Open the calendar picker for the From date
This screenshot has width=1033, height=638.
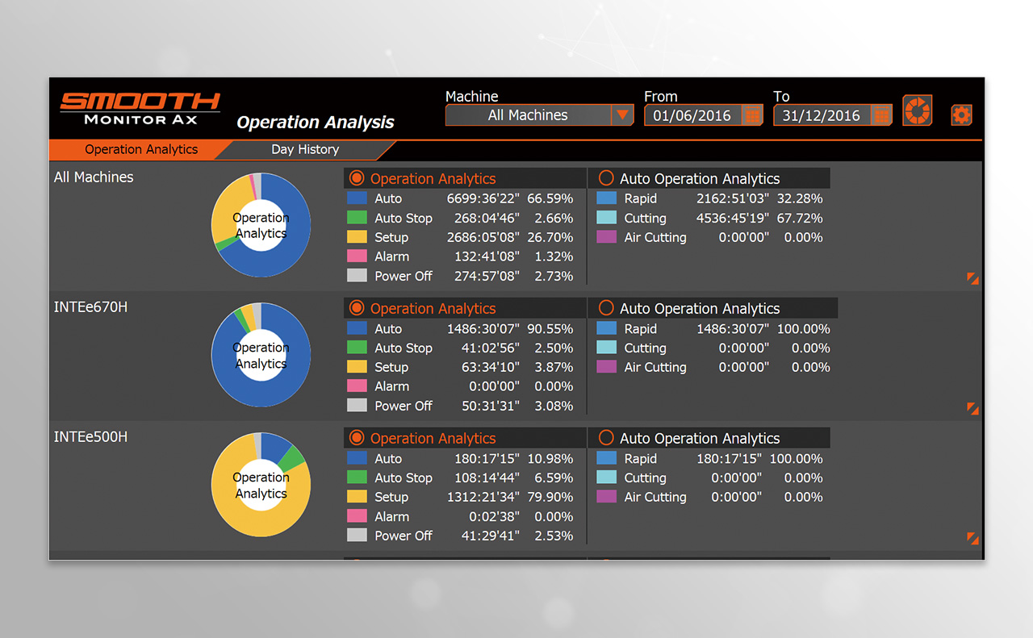click(751, 115)
